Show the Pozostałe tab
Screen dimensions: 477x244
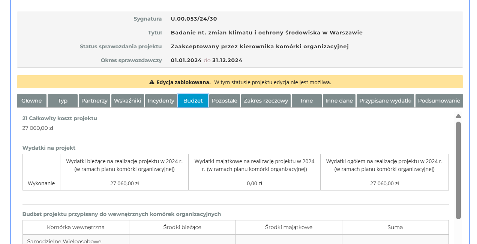tap(224, 101)
